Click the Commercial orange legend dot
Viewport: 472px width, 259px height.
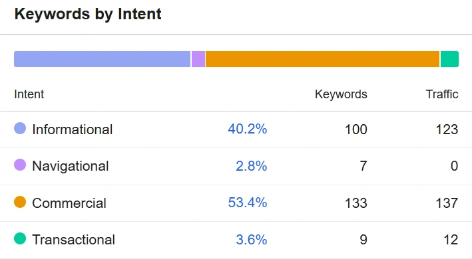[x=20, y=202]
